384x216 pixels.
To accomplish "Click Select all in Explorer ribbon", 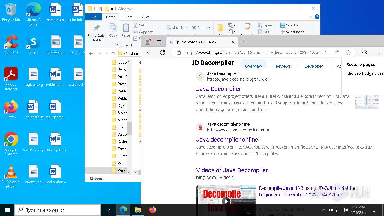I will (x=290, y=25).
